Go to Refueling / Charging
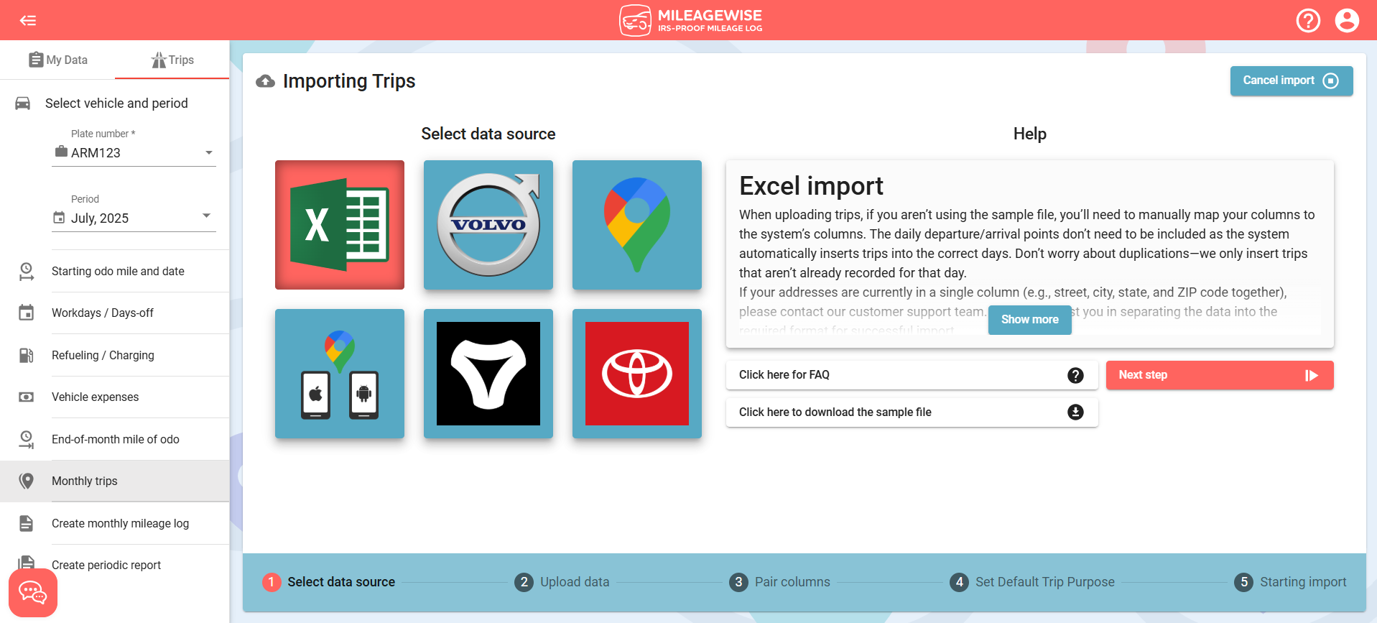 [x=115, y=355]
